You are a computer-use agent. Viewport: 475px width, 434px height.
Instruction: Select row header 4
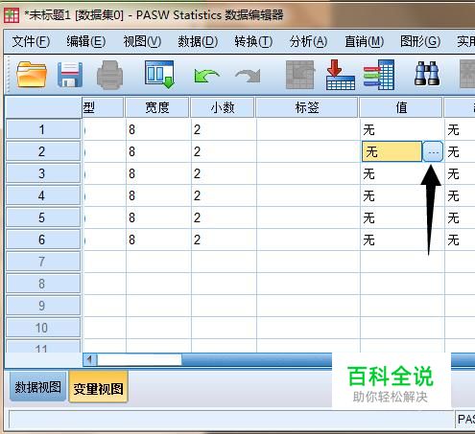coord(43,195)
